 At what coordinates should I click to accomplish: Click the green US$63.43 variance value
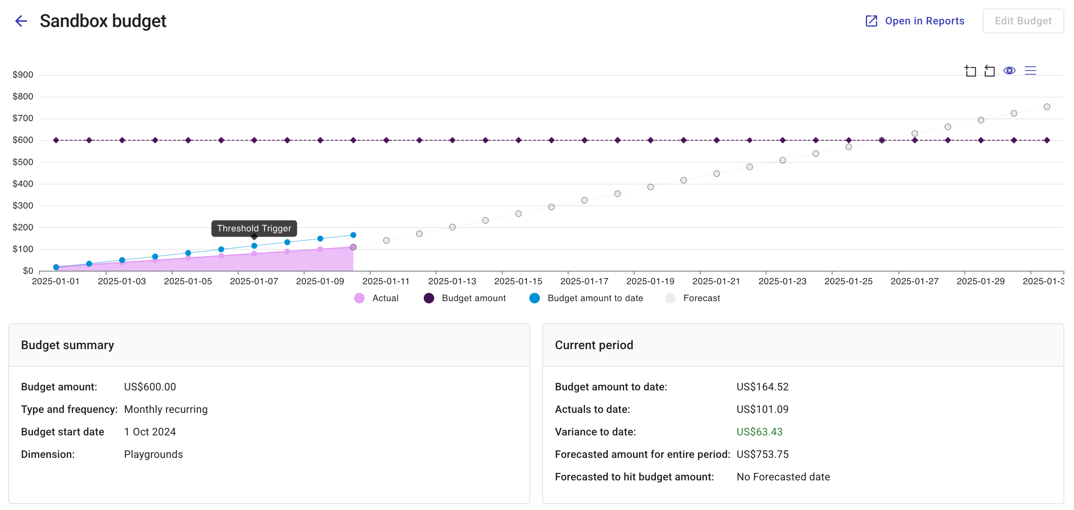[x=759, y=432]
